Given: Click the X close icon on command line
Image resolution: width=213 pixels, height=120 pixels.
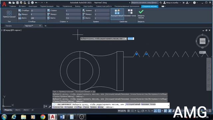Looking at the screenshot, I should [46, 106].
